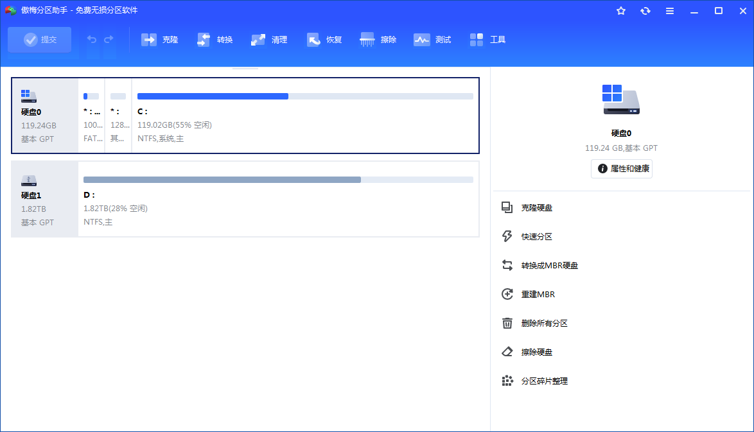This screenshot has height=432, width=754.
Task: Open the Tools (工具) menu
Action: pyautogui.click(x=477, y=40)
